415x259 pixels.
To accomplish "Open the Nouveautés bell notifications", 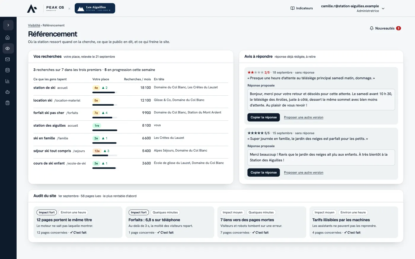I will tap(385, 28).
